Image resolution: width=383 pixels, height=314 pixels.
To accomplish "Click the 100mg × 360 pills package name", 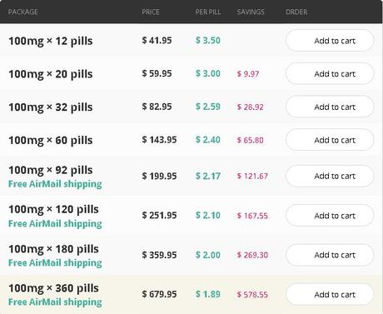I will tap(53, 288).
